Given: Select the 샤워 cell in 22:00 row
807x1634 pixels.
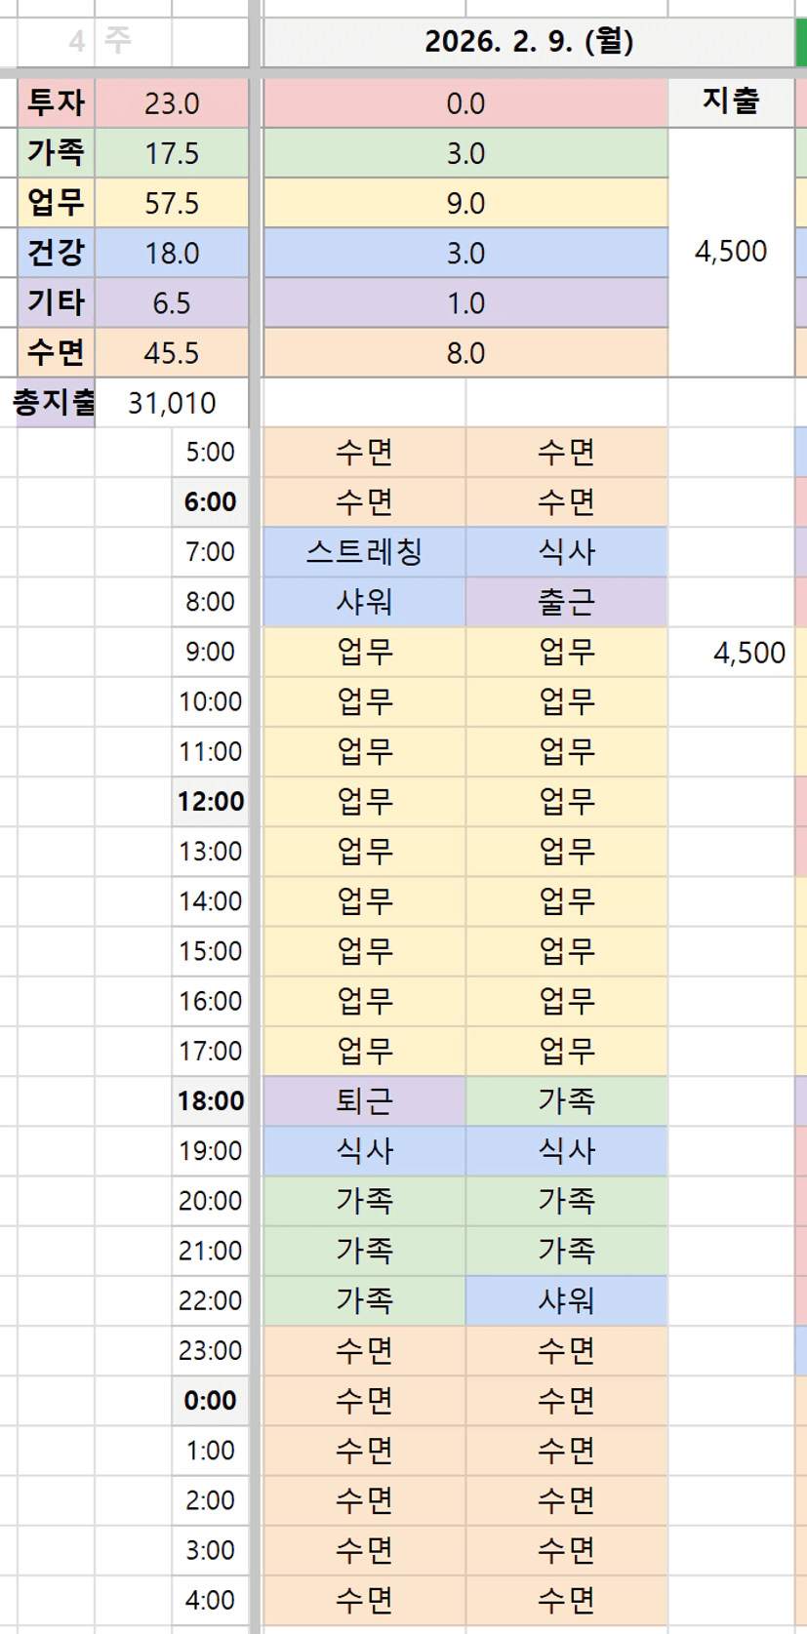Looking at the screenshot, I should click(x=566, y=1300).
